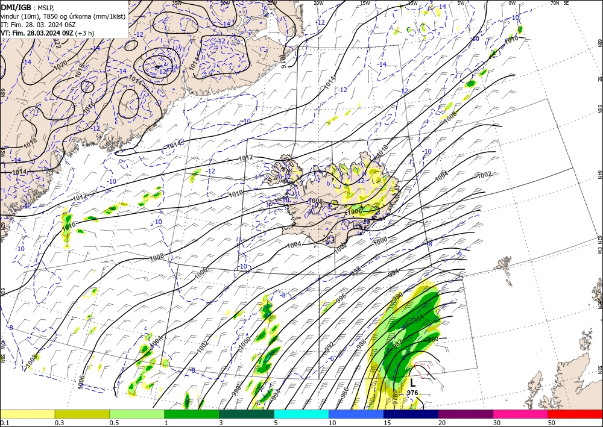This screenshot has width=603, height=427.
Task: Pick the blue 10–15 legend color segment
Action: [356, 414]
